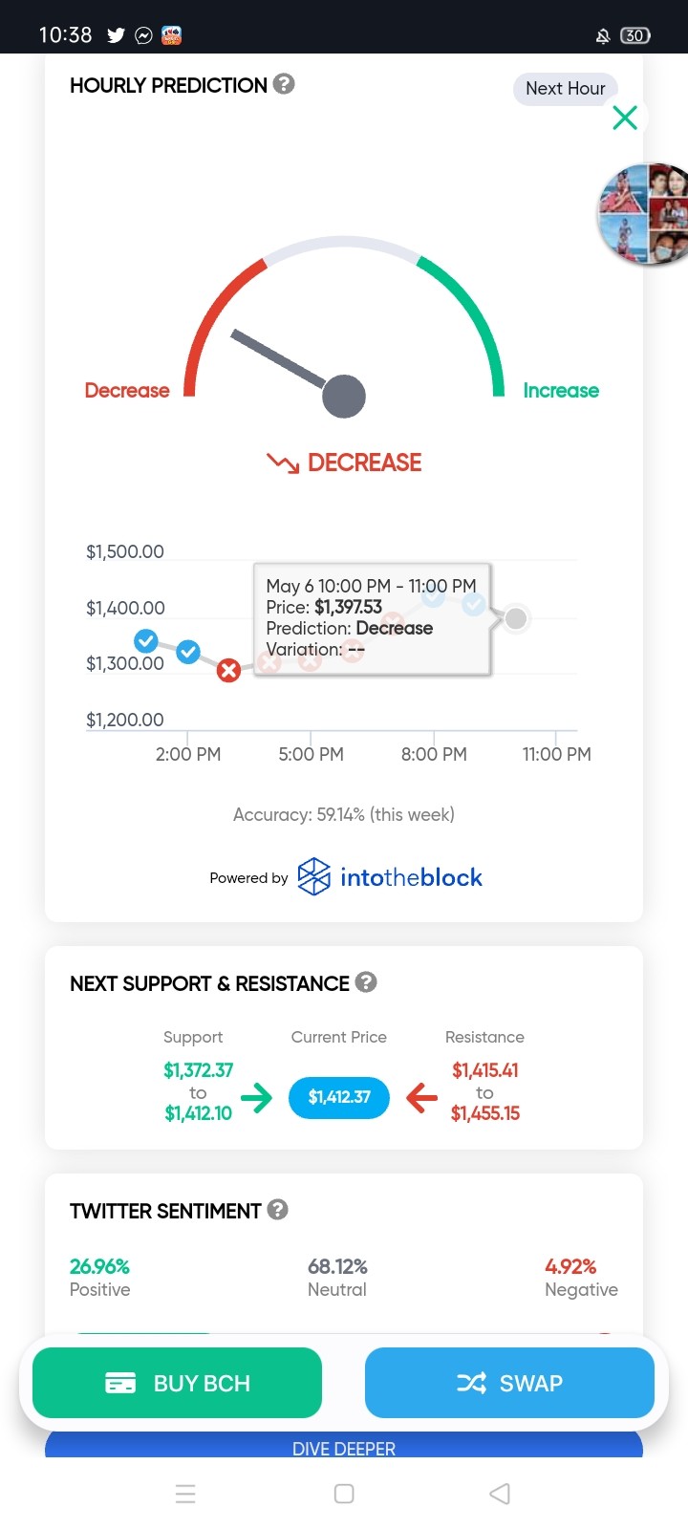Open the Hourly Prediction help icon

(284, 84)
